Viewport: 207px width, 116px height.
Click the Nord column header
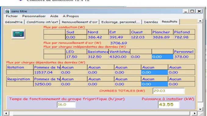[x=98, y=32]
